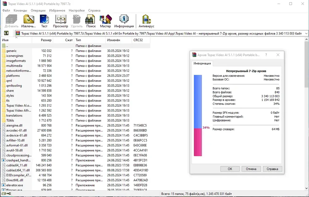This screenshot has height=197, width=309.
Task: Click the Справка button in the dialog
Action: point(272,169)
